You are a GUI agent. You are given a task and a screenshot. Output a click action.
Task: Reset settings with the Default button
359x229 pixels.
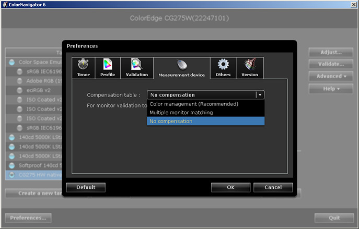[x=86, y=187]
